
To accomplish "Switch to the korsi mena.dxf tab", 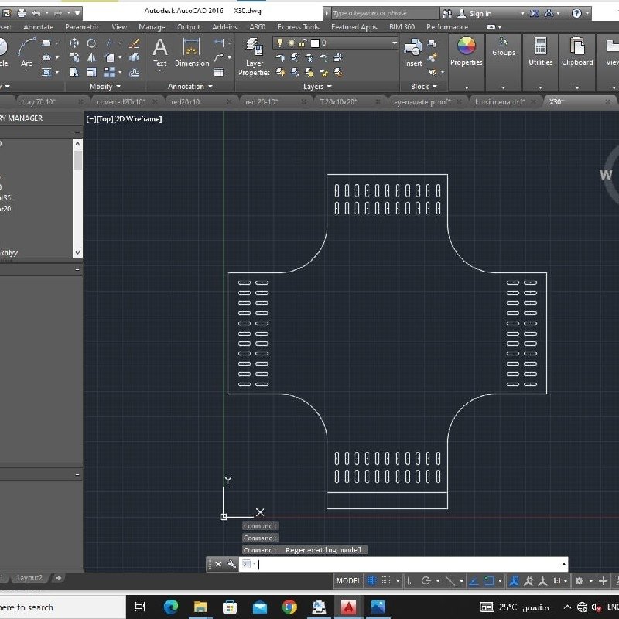I will click(x=501, y=102).
